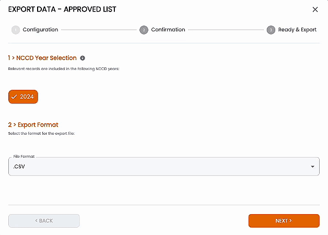This screenshot has height=235, width=328.
Task: Click the progress line between Configuration and Confirmation
Action: point(99,30)
